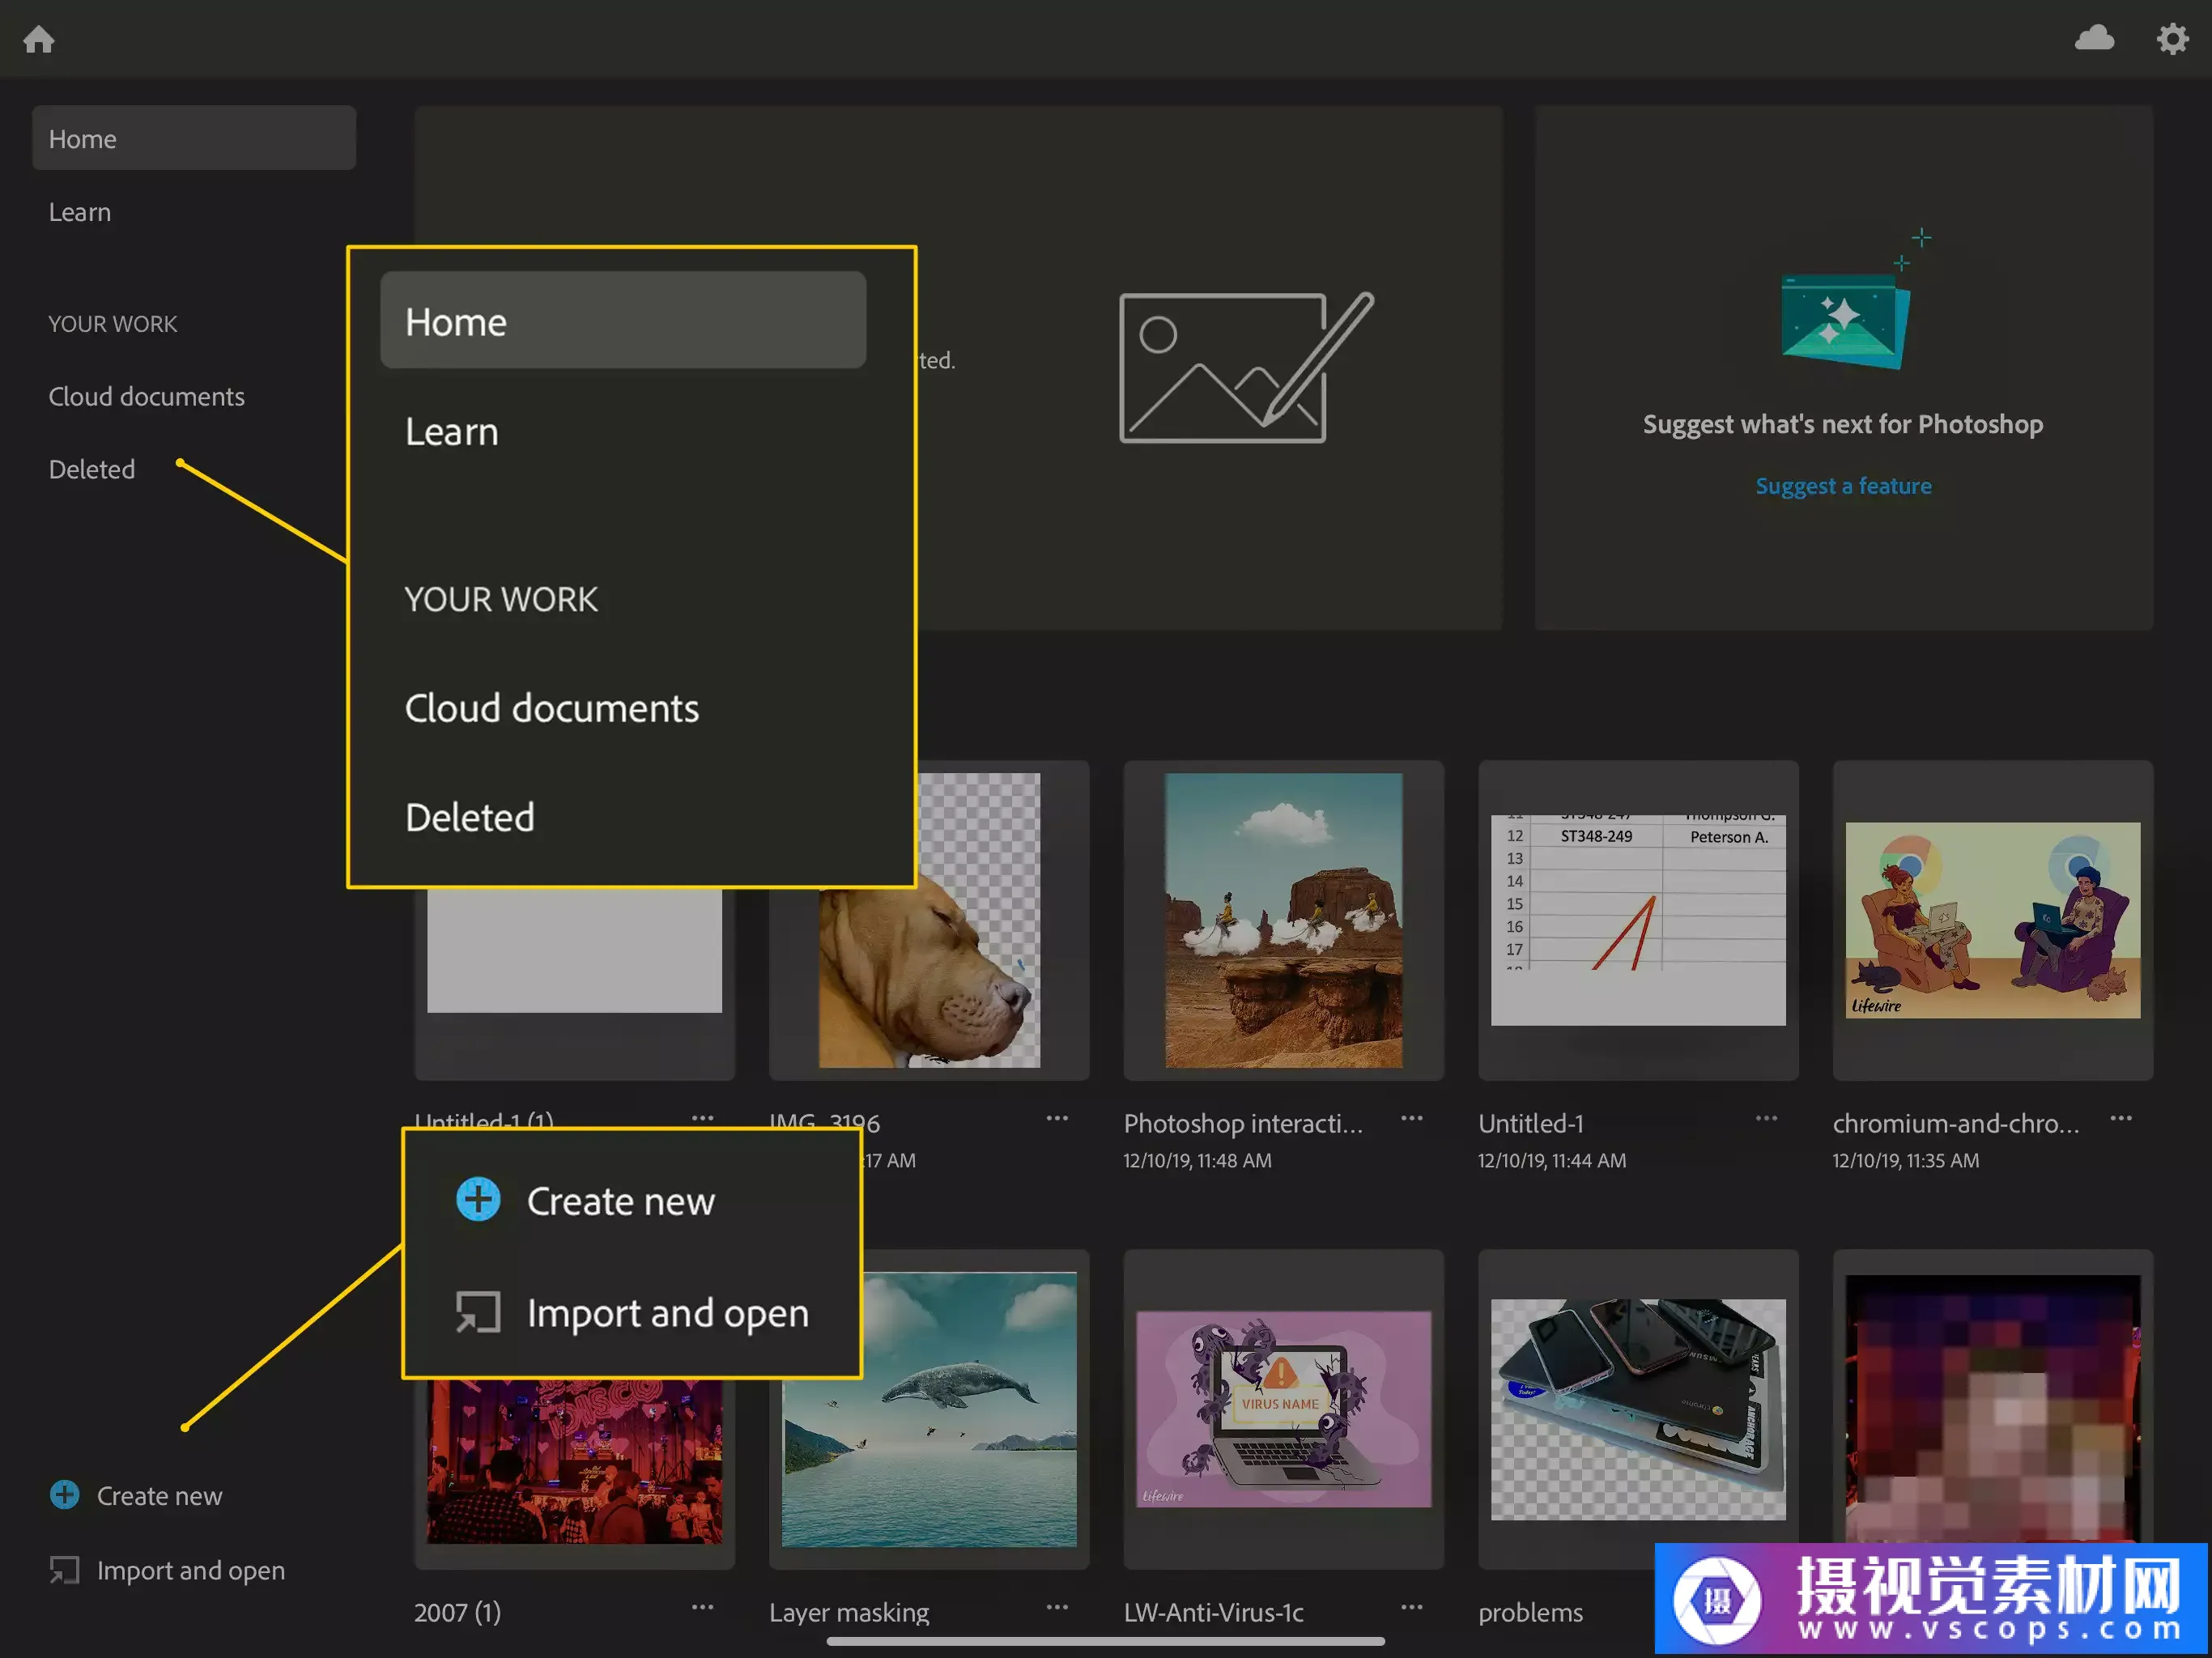
Task: Open the cloud sync status icon
Action: click(x=2094, y=38)
